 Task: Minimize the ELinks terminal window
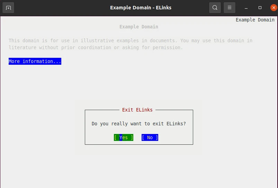pyautogui.click(x=246, y=8)
